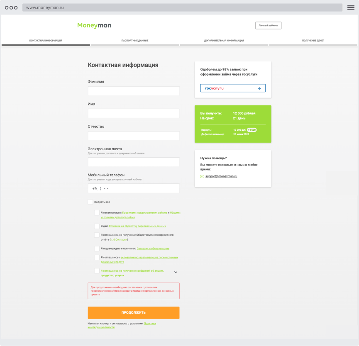Click the 14 520 amount badge
This screenshot has height=346, width=359.
click(x=252, y=130)
